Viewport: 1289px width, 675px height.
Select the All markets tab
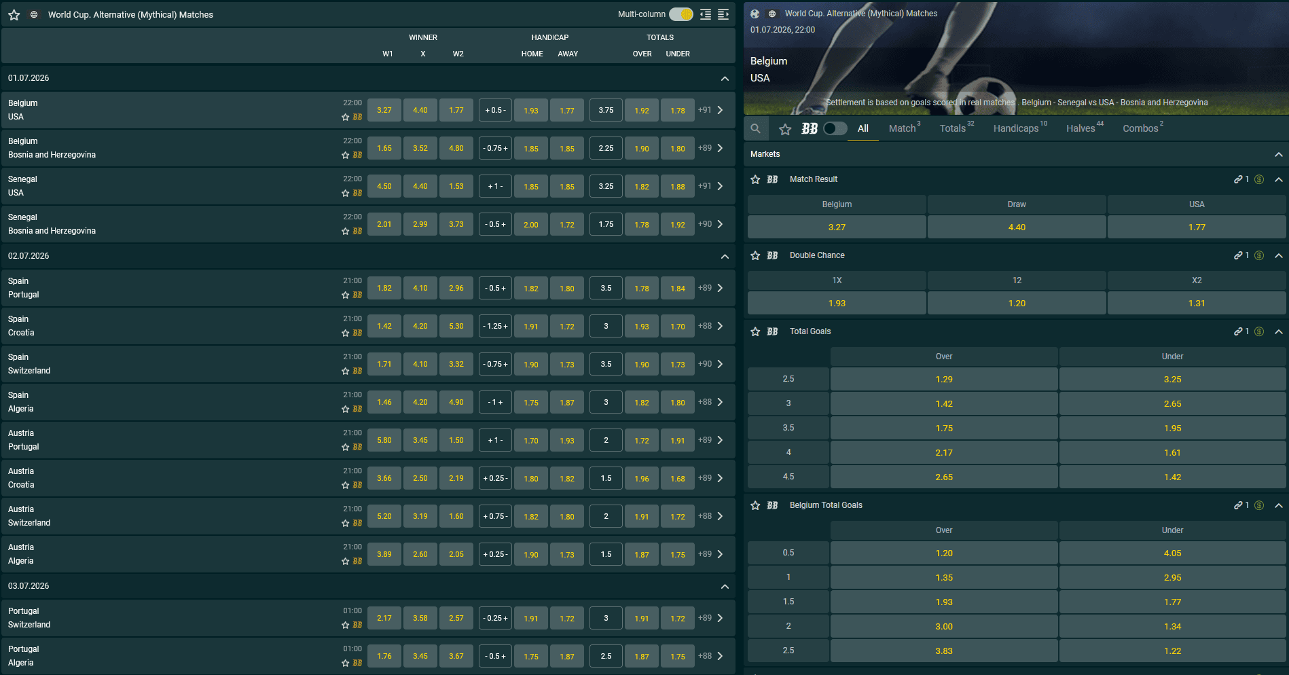pos(863,128)
